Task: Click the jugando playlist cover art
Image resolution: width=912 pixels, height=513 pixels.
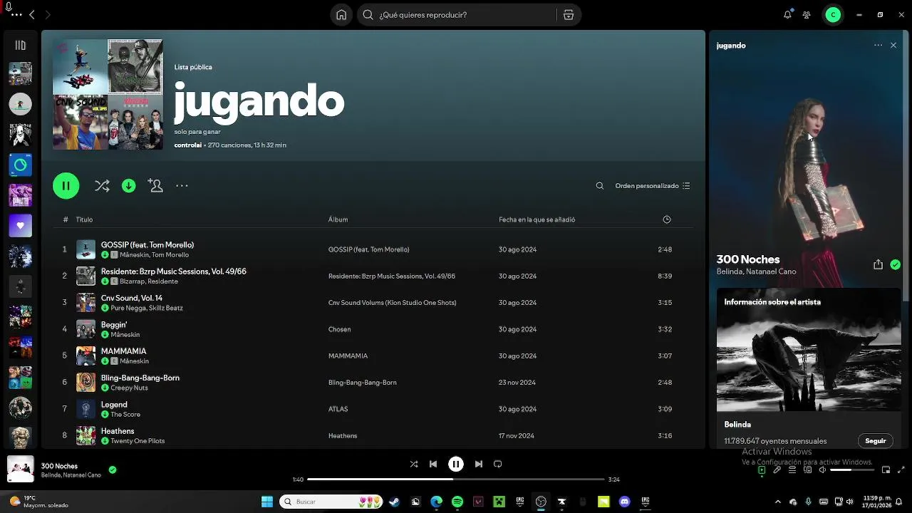Action: click(x=108, y=94)
